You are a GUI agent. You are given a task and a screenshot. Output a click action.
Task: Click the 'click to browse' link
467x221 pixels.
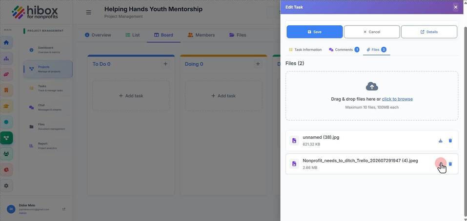tap(397, 99)
